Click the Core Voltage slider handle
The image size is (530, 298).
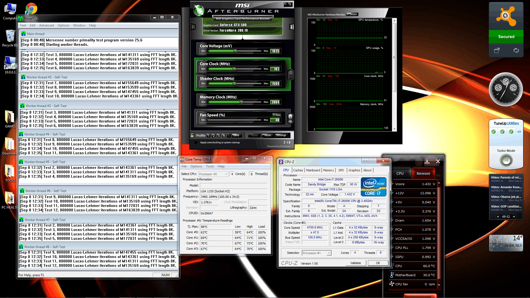point(235,51)
